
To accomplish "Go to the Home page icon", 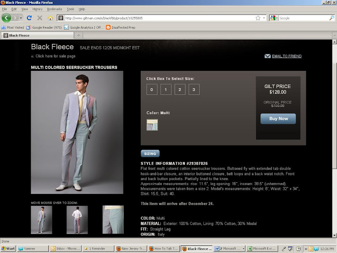I will (x=50, y=18).
